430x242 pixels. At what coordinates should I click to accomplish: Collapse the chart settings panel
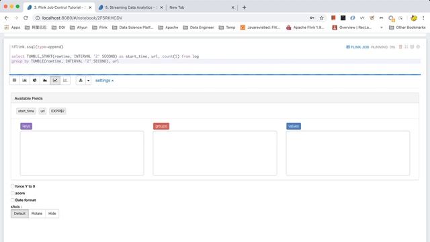[x=105, y=81]
